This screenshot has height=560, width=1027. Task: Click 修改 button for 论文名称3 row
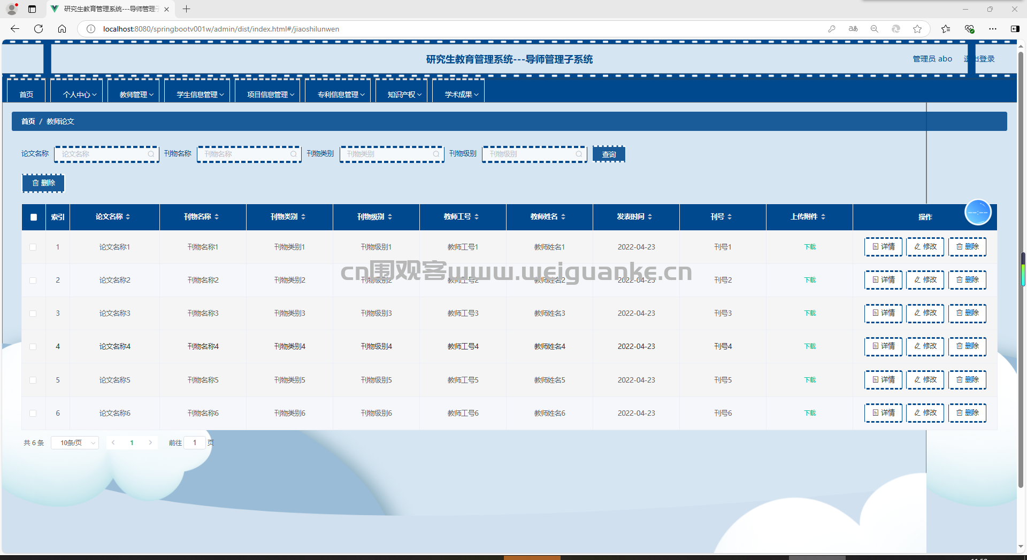click(925, 313)
